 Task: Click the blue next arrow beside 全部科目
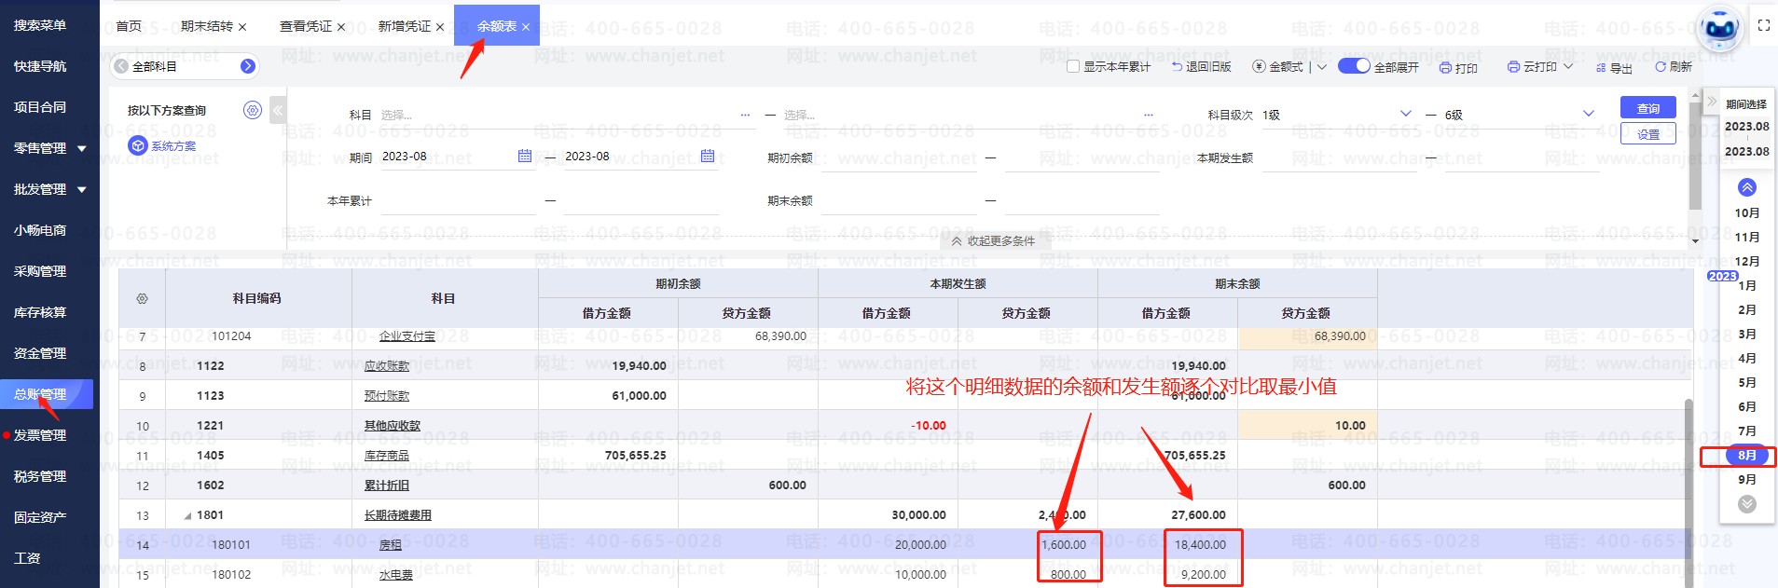[x=248, y=66]
